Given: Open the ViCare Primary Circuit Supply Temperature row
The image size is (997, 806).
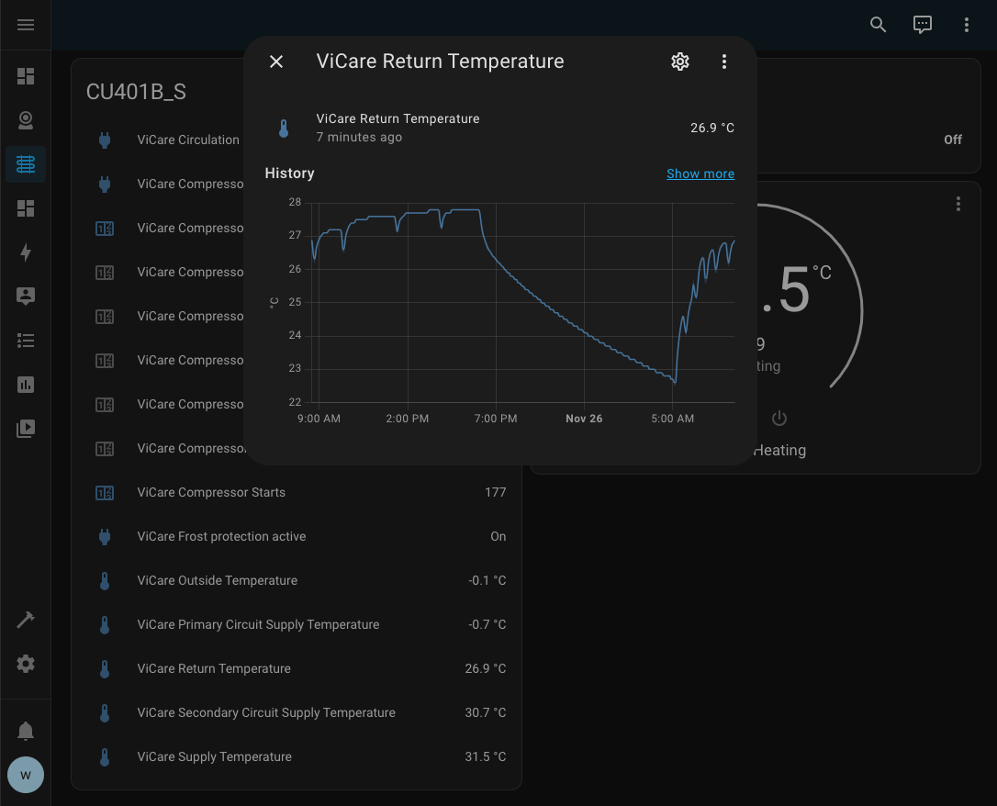Looking at the screenshot, I should [297, 625].
